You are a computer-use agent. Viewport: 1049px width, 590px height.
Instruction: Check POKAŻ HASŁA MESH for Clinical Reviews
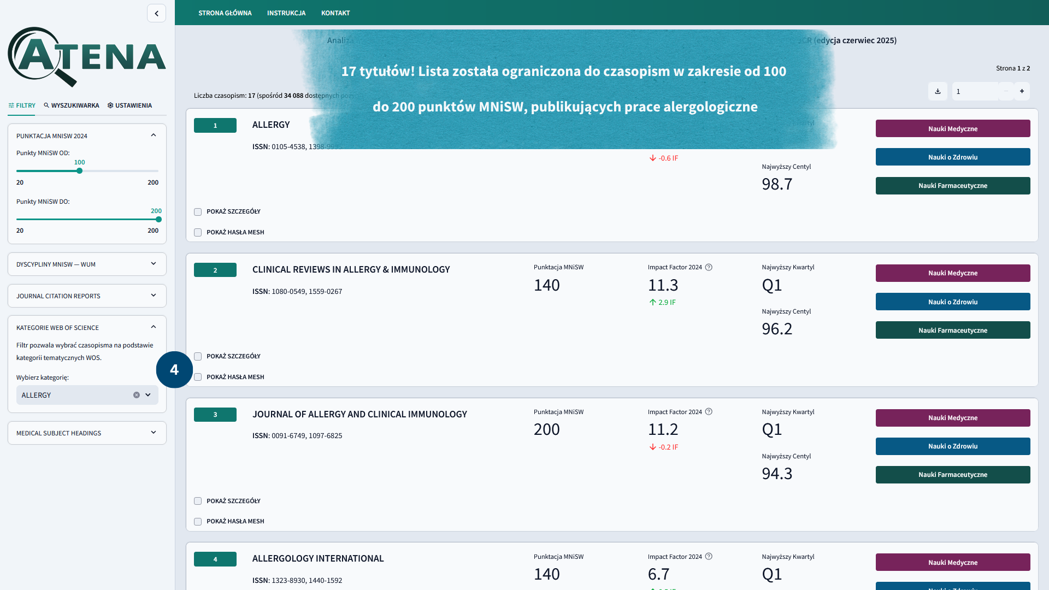[198, 377]
